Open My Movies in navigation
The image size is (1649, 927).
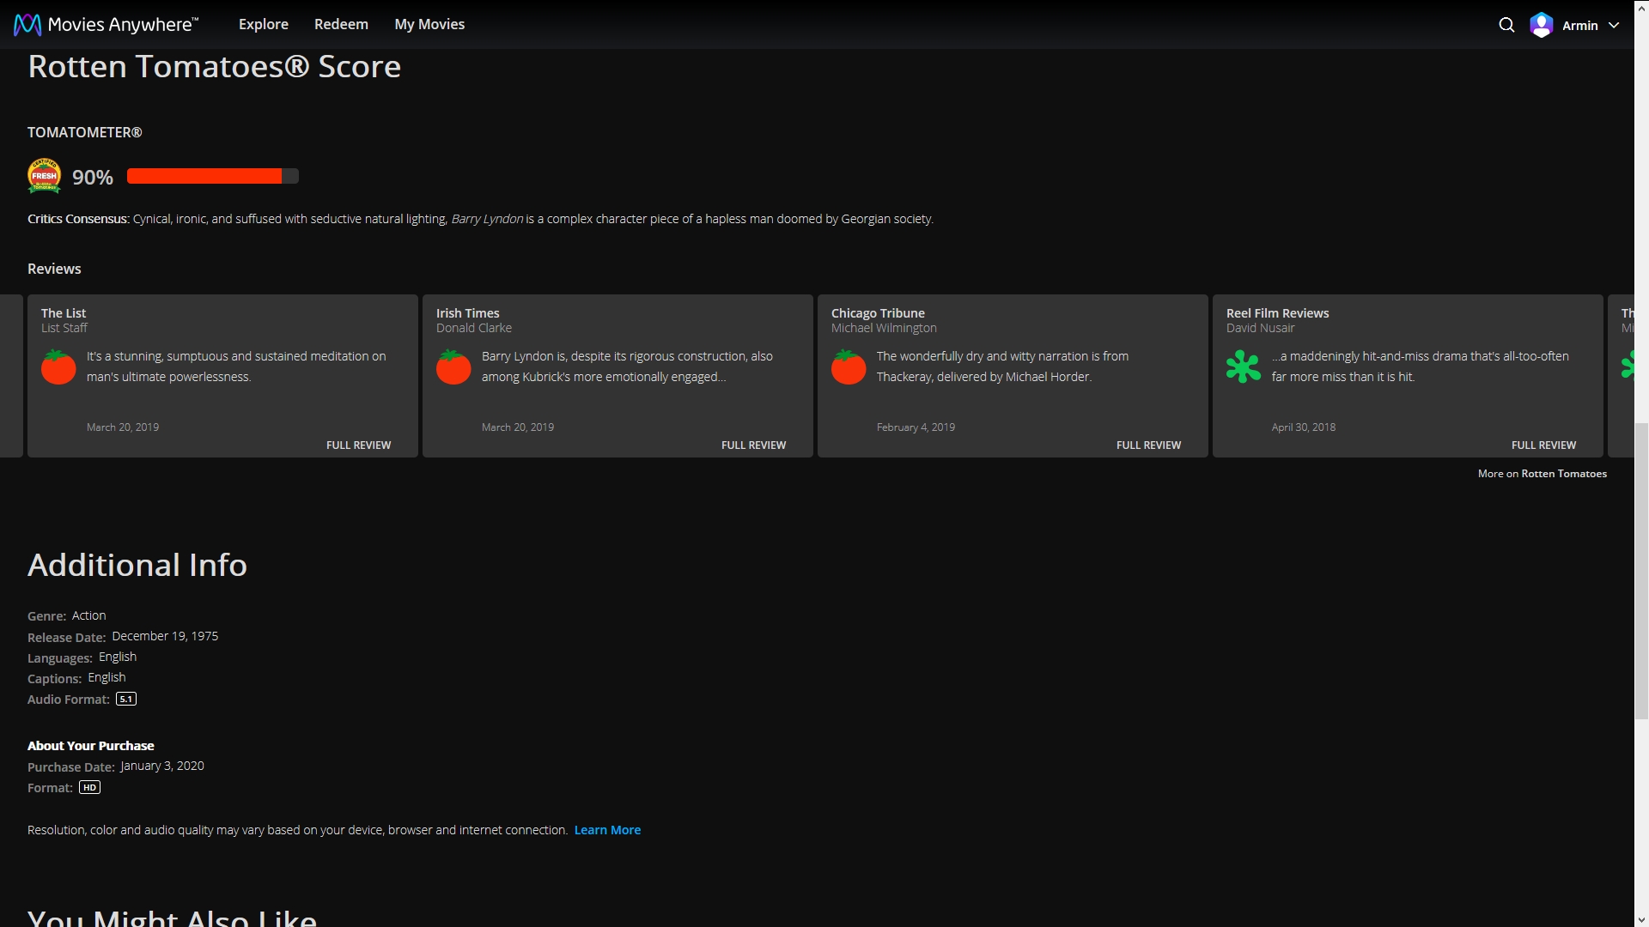[x=429, y=25]
